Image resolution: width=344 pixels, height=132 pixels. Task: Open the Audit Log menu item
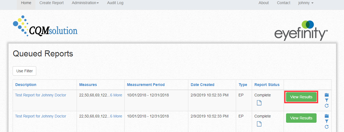(115, 3)
